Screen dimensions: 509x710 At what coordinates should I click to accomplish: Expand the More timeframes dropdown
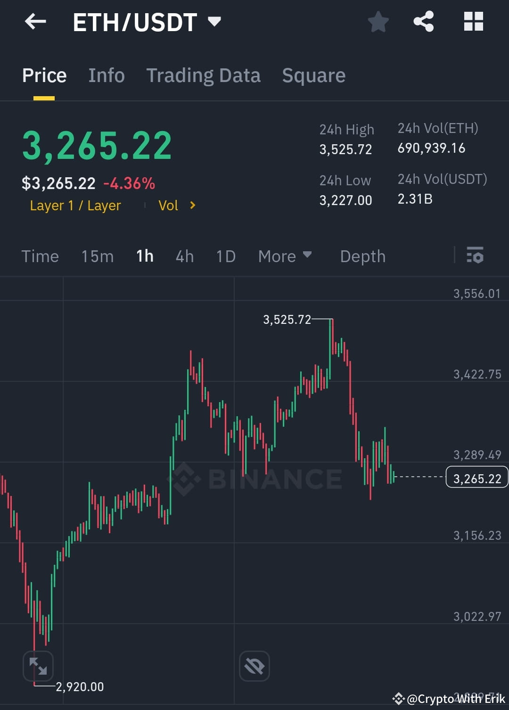click(x=285, y=256)
